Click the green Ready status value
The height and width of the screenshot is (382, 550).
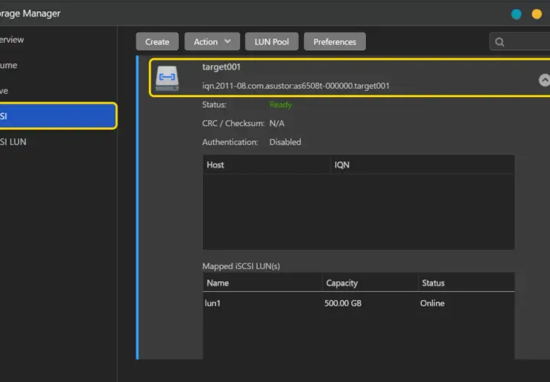coord(280,105)
